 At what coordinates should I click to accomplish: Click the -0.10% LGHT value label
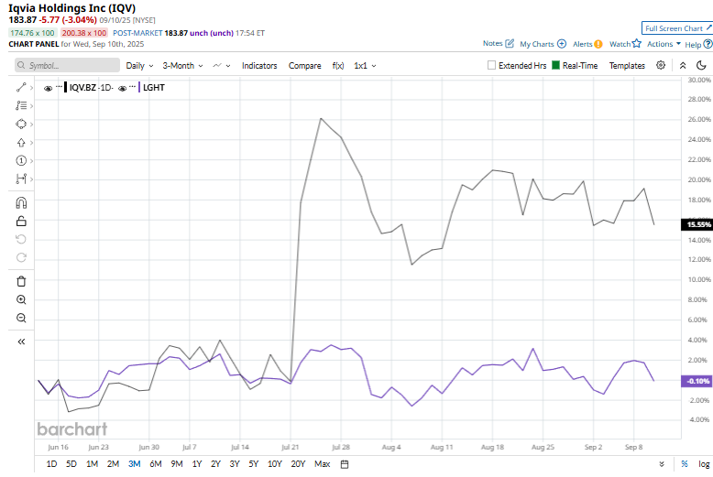(697, 381)
